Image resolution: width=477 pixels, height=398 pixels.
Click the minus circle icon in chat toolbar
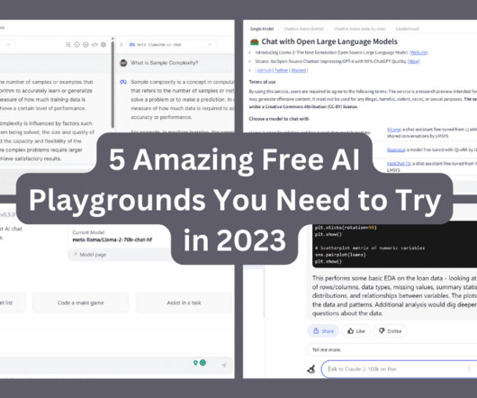click(x=77, y=45)
